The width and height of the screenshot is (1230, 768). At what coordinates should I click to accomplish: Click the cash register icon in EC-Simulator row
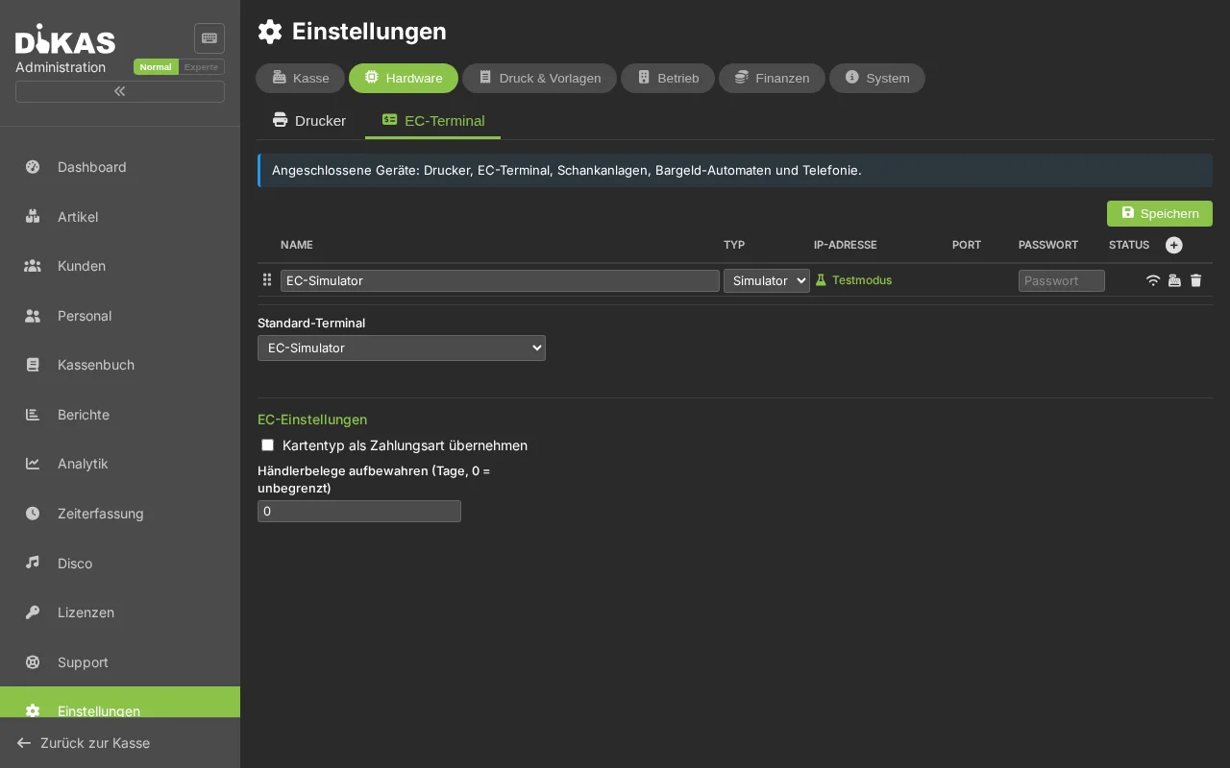[x=1174, y=280]
